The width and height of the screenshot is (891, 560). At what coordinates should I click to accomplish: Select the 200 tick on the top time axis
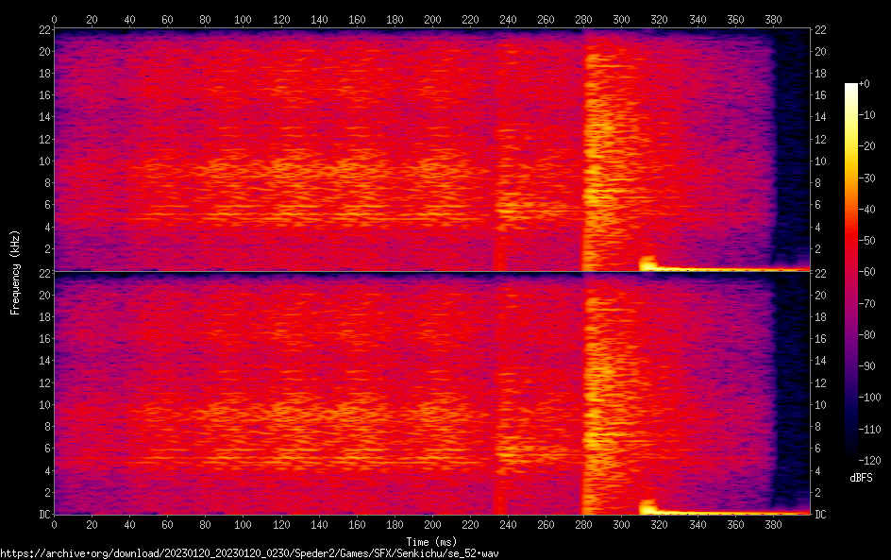[432, 18]
